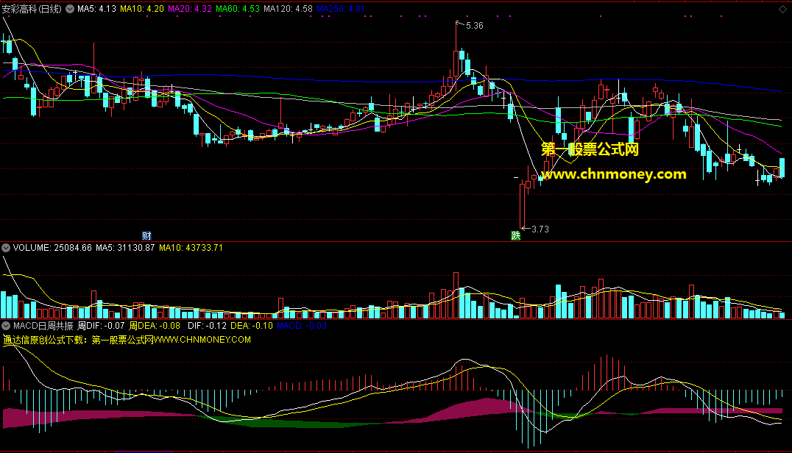Image resolution: width=792 pixels, height=453 pixels.
Task: Click the DIF: -0.12 value
Action: (207, 326)
